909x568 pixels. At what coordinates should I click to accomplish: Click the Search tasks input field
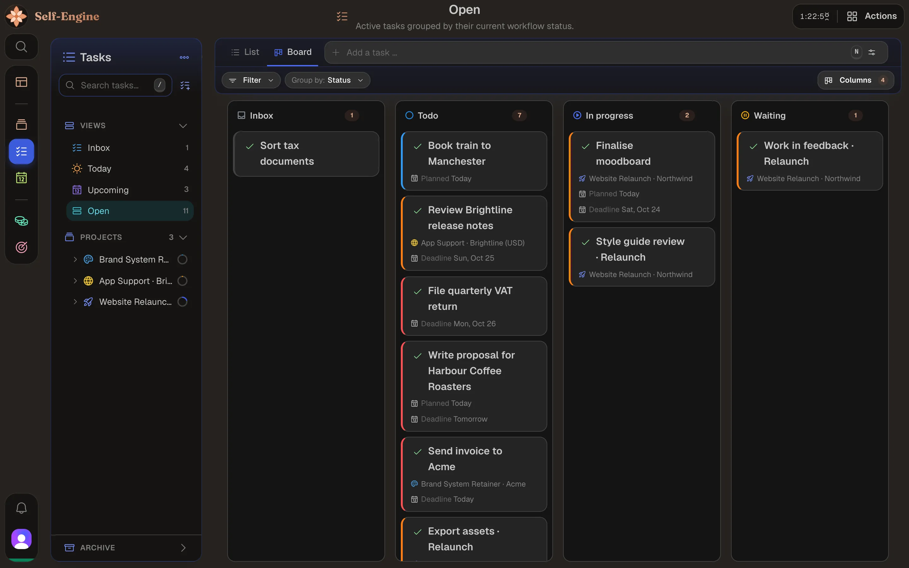(x=115, y=85)
